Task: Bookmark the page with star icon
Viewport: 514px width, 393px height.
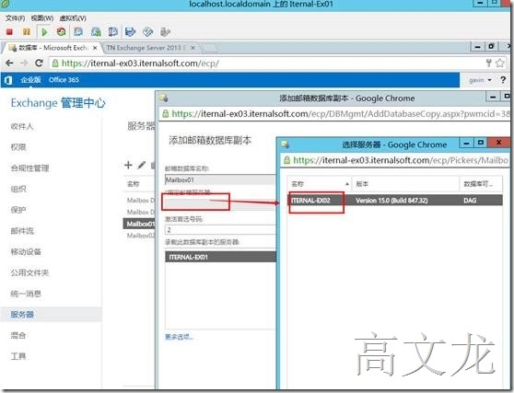Action: coord(500,63)
